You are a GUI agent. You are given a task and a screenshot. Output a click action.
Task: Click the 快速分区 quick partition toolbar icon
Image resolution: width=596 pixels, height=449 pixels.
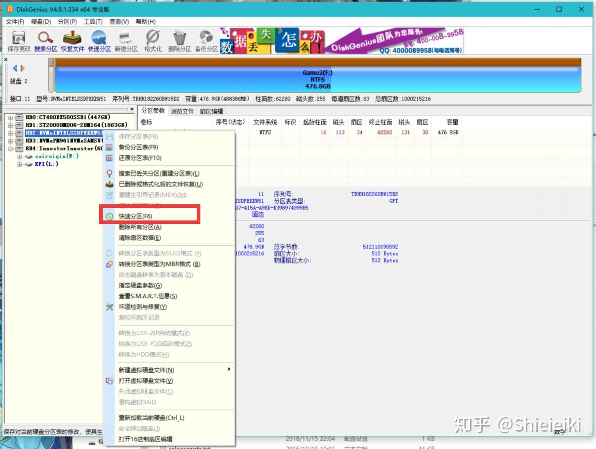click(x=99, y=40)
